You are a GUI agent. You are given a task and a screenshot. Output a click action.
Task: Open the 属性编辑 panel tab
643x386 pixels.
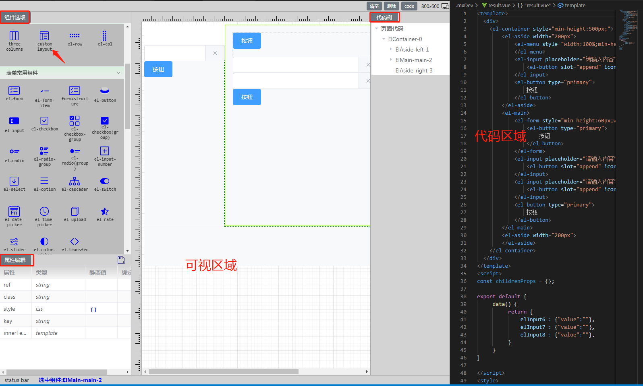pos(15,260)
